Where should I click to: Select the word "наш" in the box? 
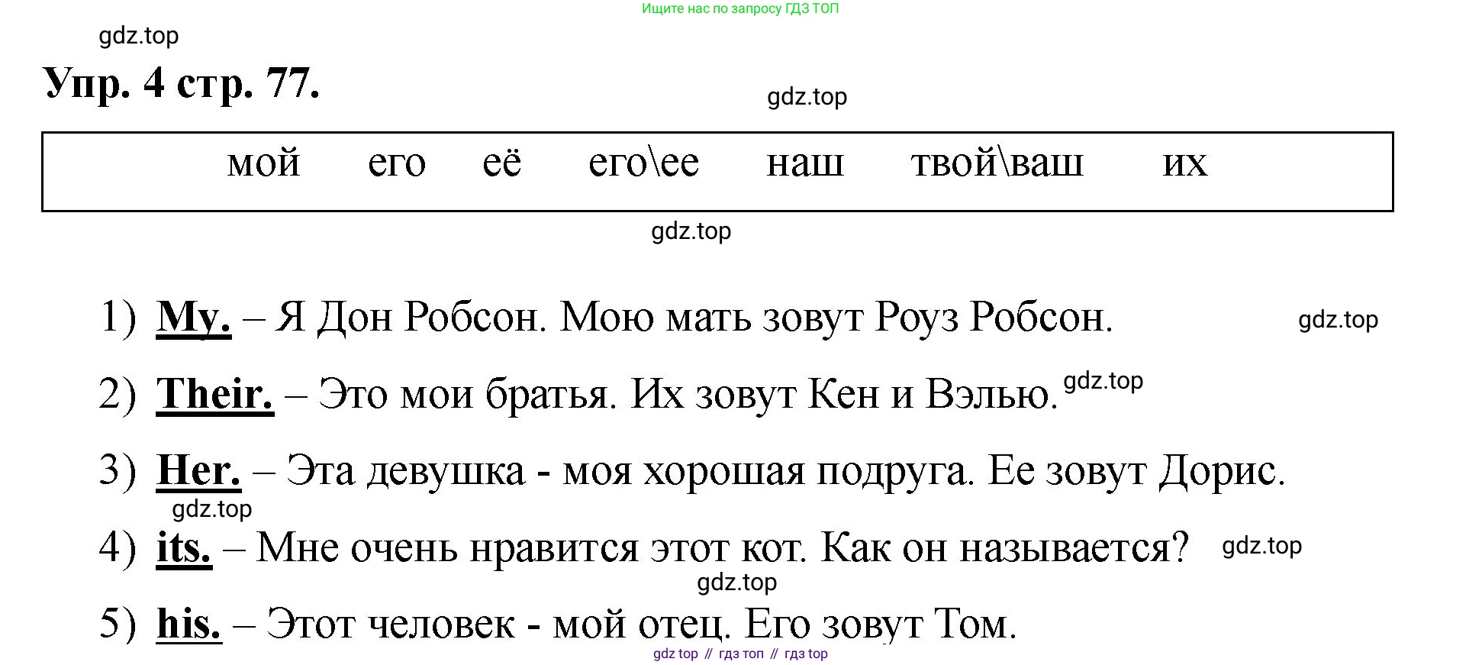point(804,163)
